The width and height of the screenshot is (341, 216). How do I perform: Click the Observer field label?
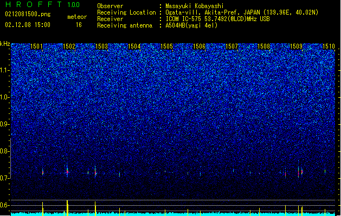pyautogui.click(x=110, y=6)
